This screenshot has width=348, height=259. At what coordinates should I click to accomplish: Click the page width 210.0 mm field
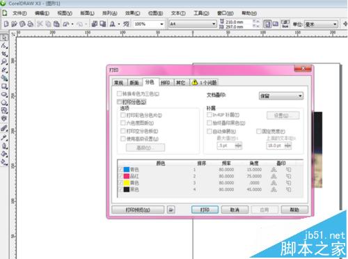(x=238, y=22)
